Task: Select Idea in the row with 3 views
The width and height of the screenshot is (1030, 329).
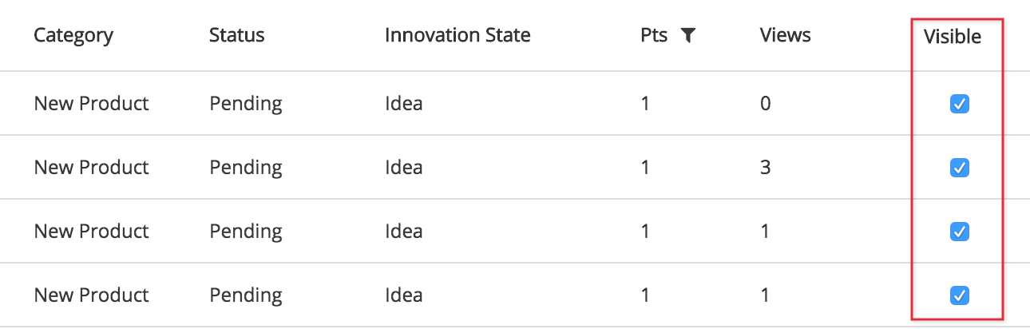Action: [403, 168]
